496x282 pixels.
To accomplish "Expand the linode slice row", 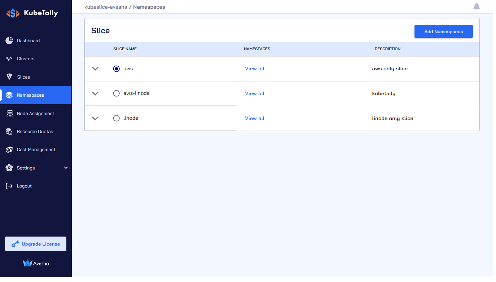I will pyautogui.click(x=95, y=118).
